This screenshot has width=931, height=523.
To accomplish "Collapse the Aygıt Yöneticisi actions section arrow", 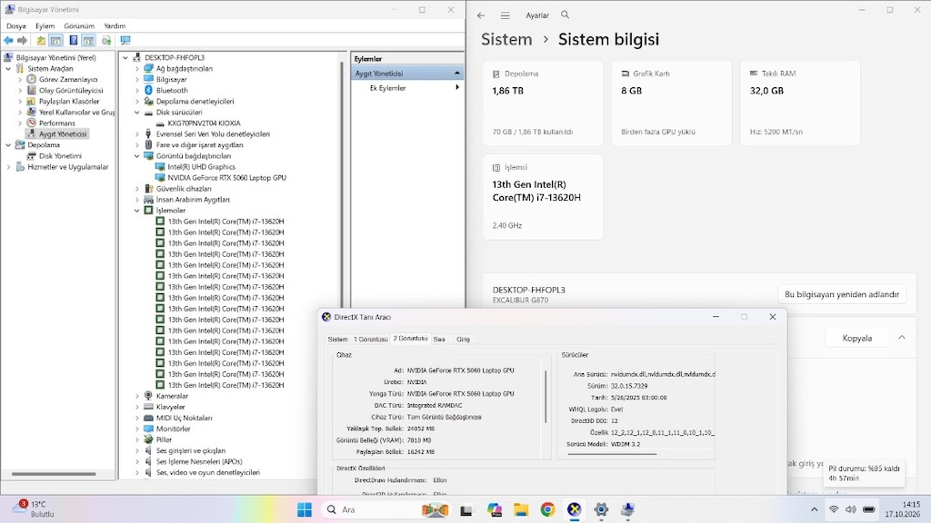I will tap(456, 73).
